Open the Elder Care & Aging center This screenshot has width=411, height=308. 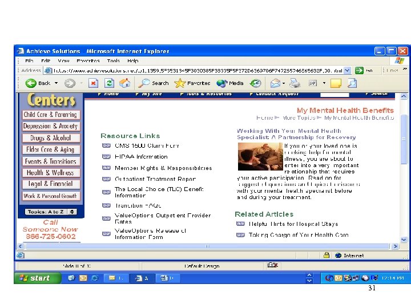point(51,149)
